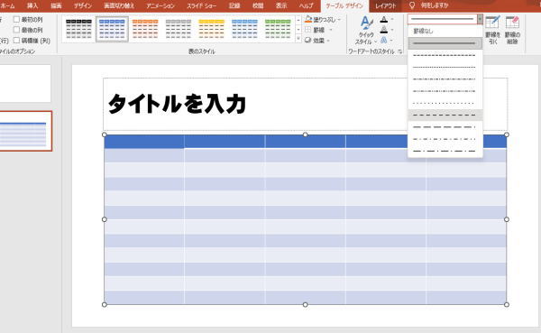Image resolution: width=541 pixels, height=333 pixels.
Task: Click the テーブル デザイン tab
Action: coord(344,6)
